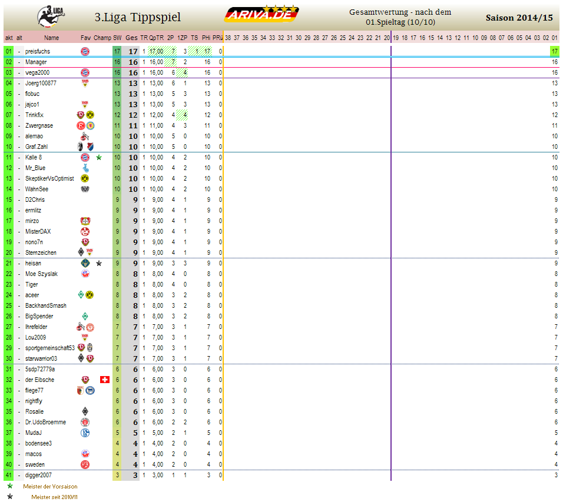Select the player name 'digger2007'
Screen dimensions: 563x502
pyautogui.click(x=38, y=476)
